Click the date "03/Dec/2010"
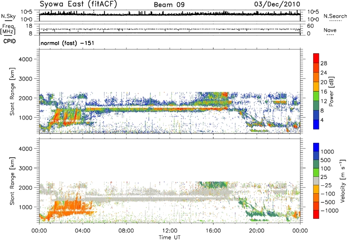This screenshot has width=347, height=240. tap(277, 4)
